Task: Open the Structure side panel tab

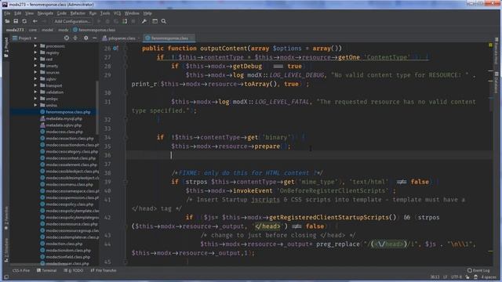Action: (6, 251)
